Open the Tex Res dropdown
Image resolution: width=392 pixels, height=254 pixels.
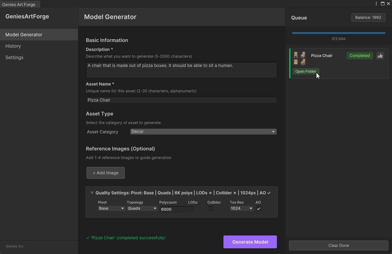tap(241, 208)
